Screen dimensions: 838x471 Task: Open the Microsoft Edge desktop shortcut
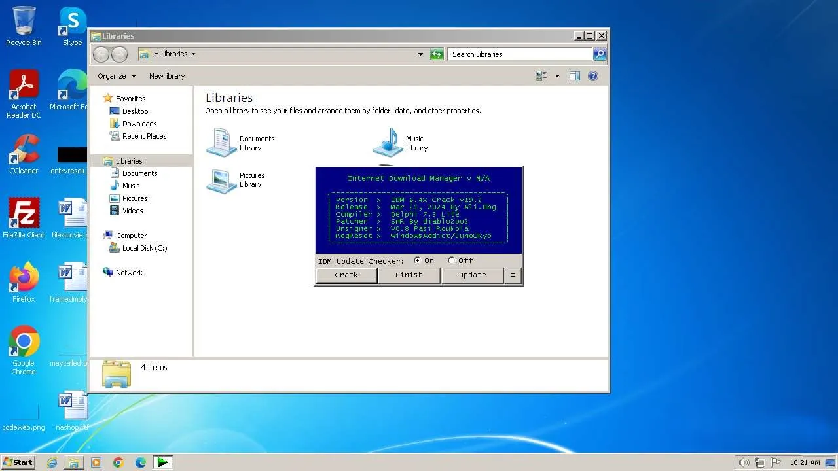(71, 90)
